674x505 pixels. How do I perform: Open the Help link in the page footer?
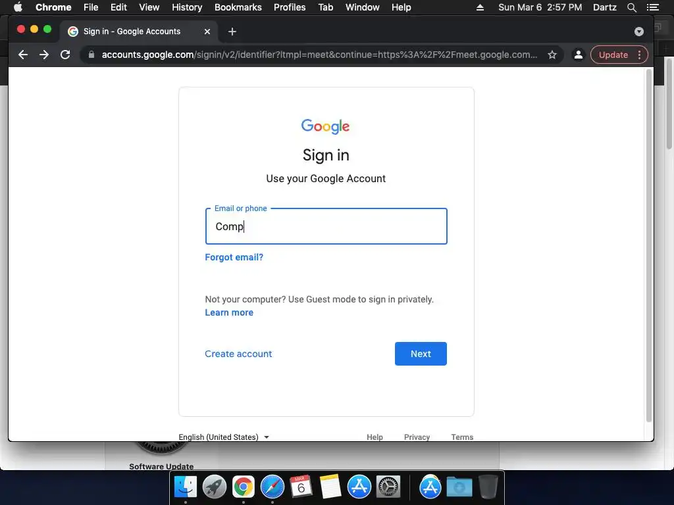(375, 437)
